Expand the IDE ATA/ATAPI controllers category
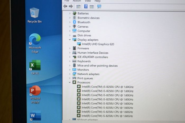Viewport: 185px width, 123px height. (x=70, y=57)
